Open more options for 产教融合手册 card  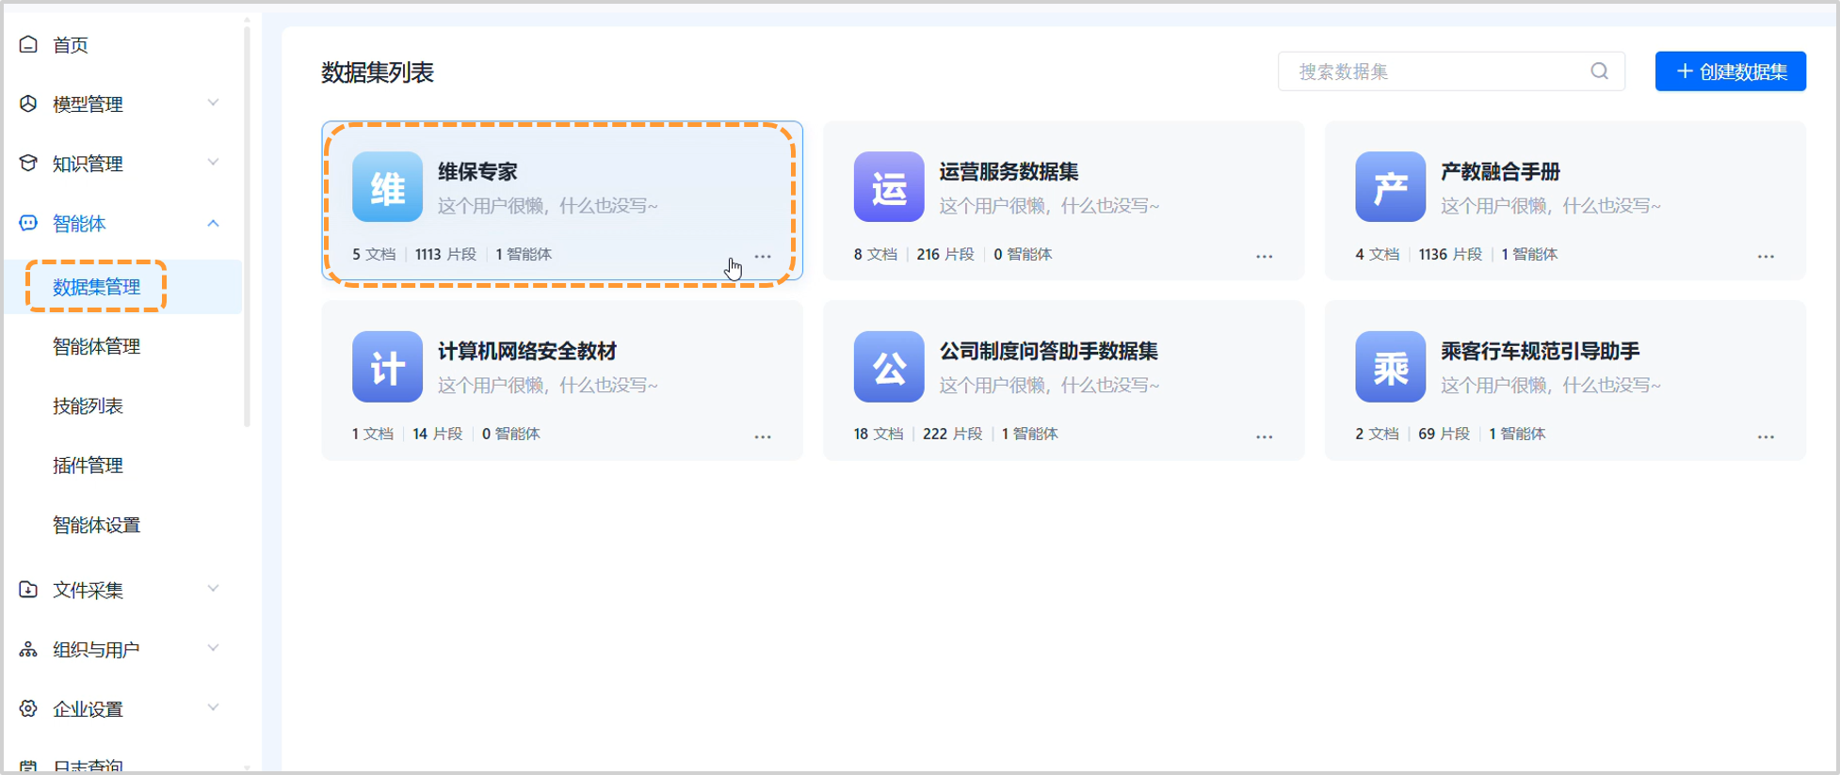point(1766,257)
